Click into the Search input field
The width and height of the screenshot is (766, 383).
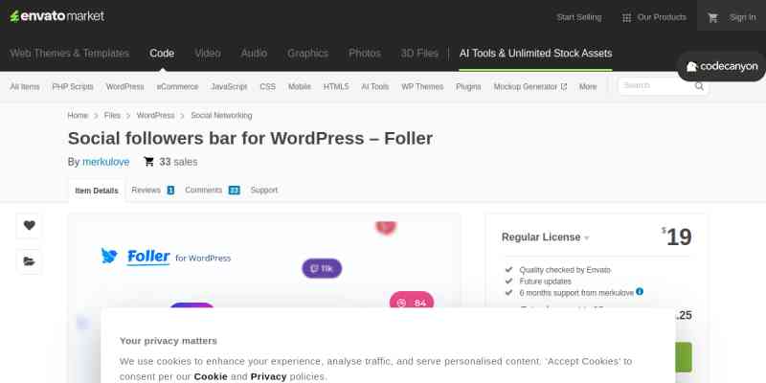654,86
